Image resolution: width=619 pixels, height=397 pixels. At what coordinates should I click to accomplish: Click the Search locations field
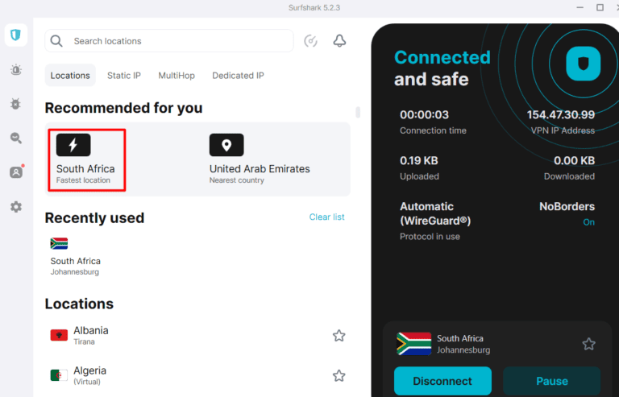tap(177, 41)
